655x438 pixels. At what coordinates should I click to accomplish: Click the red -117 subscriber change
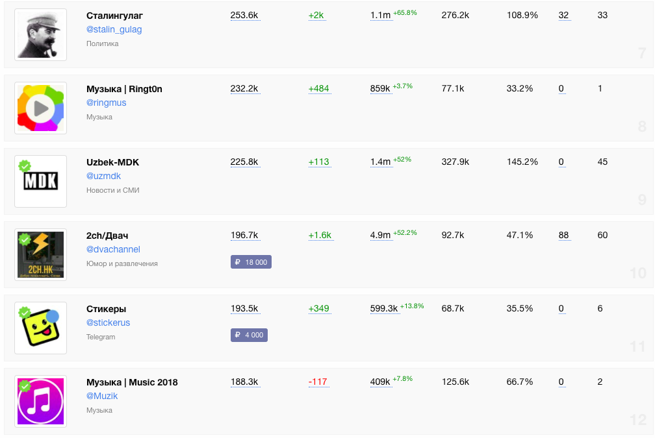(x=318, y=382)
